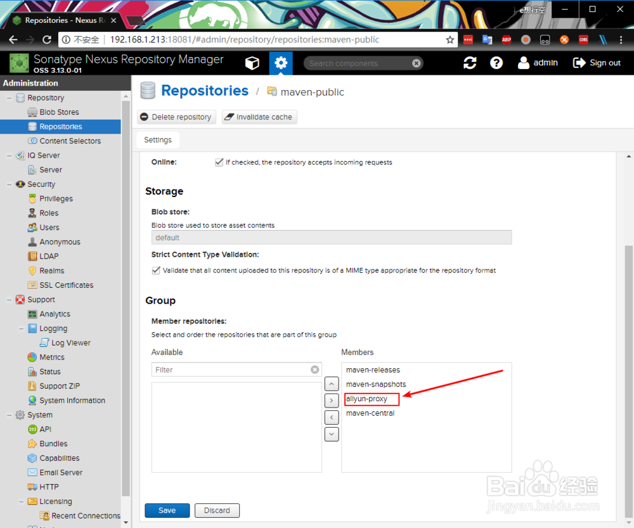Screen dimensions: 634x528
Task: Bookmark this page with star icon
Action: pyautogui.click(x=450, y=40)
